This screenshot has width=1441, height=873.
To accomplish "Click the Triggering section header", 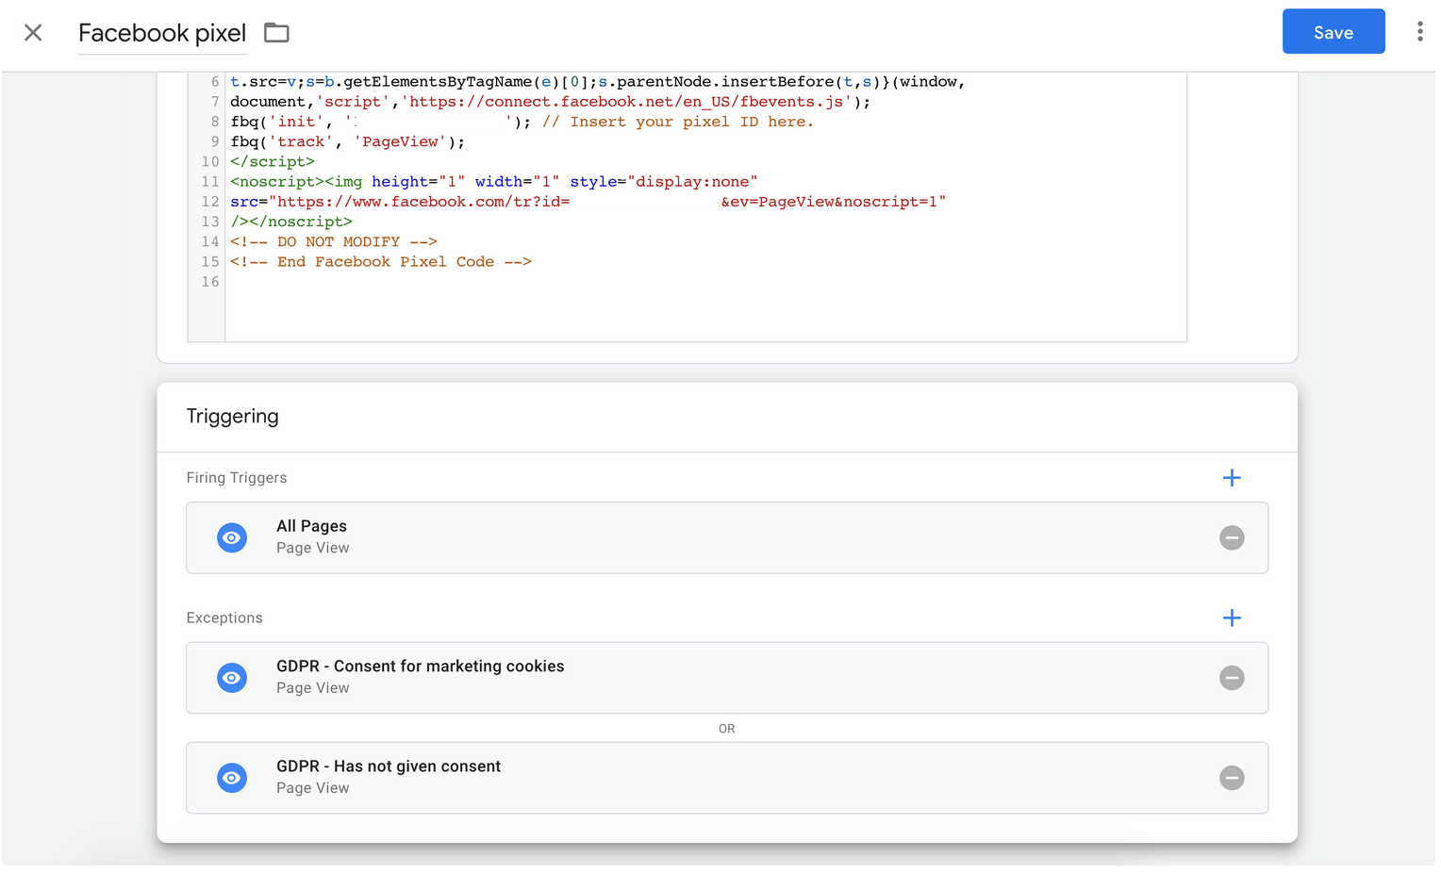I will coord(232,417).
